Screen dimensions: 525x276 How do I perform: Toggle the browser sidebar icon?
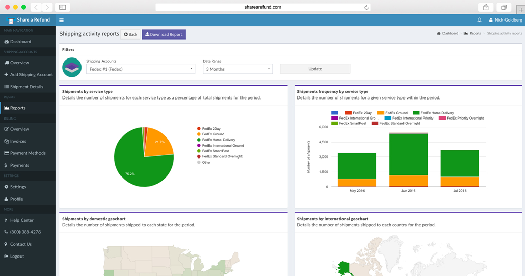[x=63, y=7]
